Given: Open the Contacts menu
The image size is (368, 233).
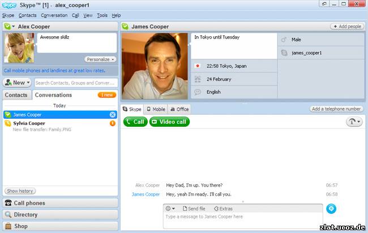Looking at the screenshot, I should tap(28, 15).
